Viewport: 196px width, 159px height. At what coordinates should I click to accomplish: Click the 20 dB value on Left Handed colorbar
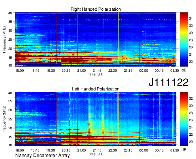click(191, 142)
